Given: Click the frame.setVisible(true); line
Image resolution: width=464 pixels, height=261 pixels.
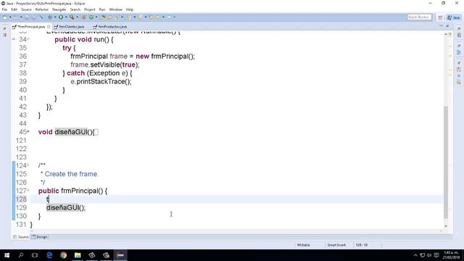Looking at the screenshot, I should (x=104, y=65).
